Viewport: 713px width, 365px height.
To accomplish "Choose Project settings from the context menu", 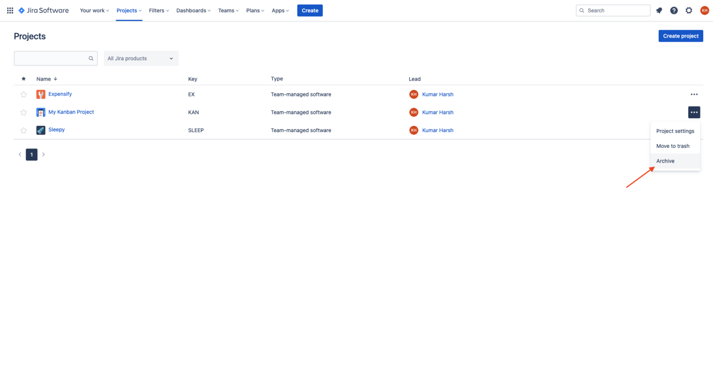I will coord(675,131).
